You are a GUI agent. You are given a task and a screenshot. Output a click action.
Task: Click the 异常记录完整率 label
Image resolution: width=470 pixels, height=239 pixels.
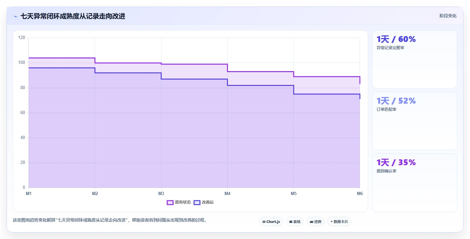(390, 48)
